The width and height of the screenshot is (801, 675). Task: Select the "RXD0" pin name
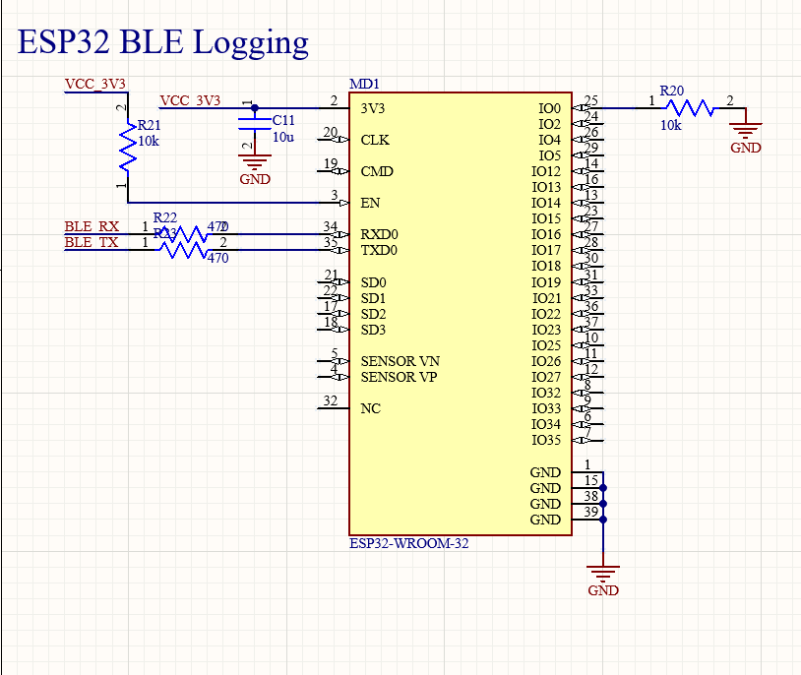point(379,234)
